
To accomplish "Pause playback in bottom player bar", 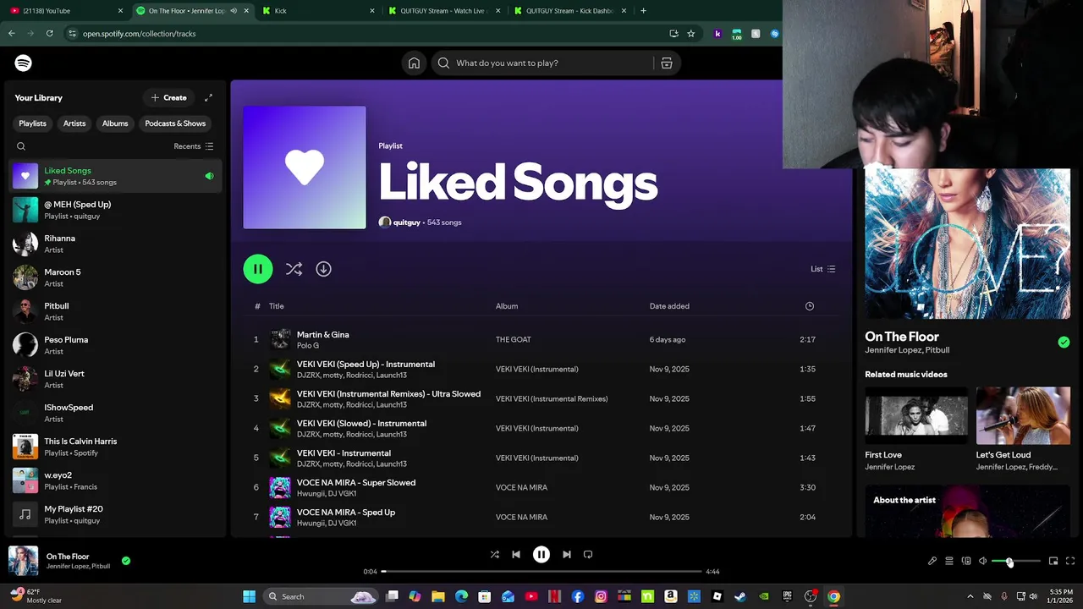I will (x=541, y=555).
